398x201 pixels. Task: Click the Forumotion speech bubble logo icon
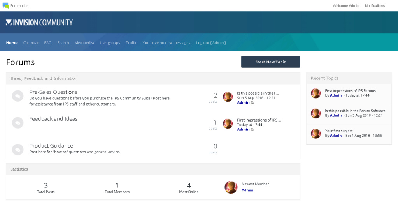[5, 5]
